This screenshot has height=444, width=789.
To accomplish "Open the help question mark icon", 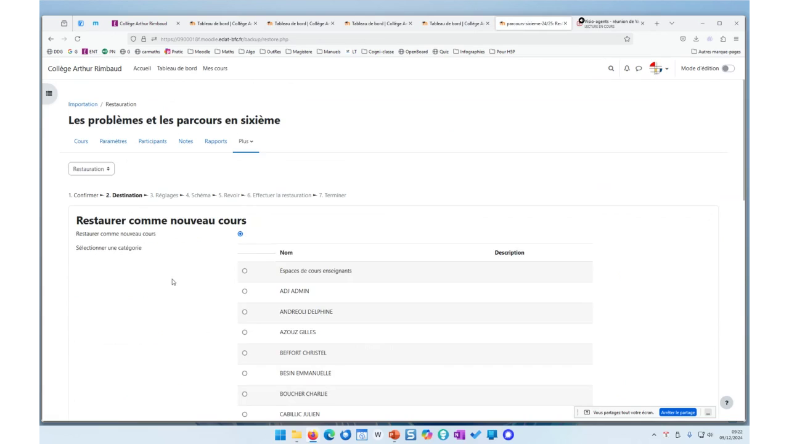I will [727, 402].
